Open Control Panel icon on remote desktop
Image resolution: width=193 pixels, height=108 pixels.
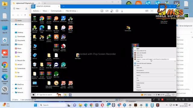tap(35, 84)
